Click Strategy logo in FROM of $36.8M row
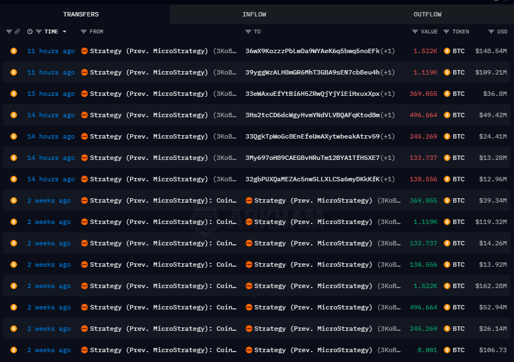514x362 pixels. tap(84, 94)
